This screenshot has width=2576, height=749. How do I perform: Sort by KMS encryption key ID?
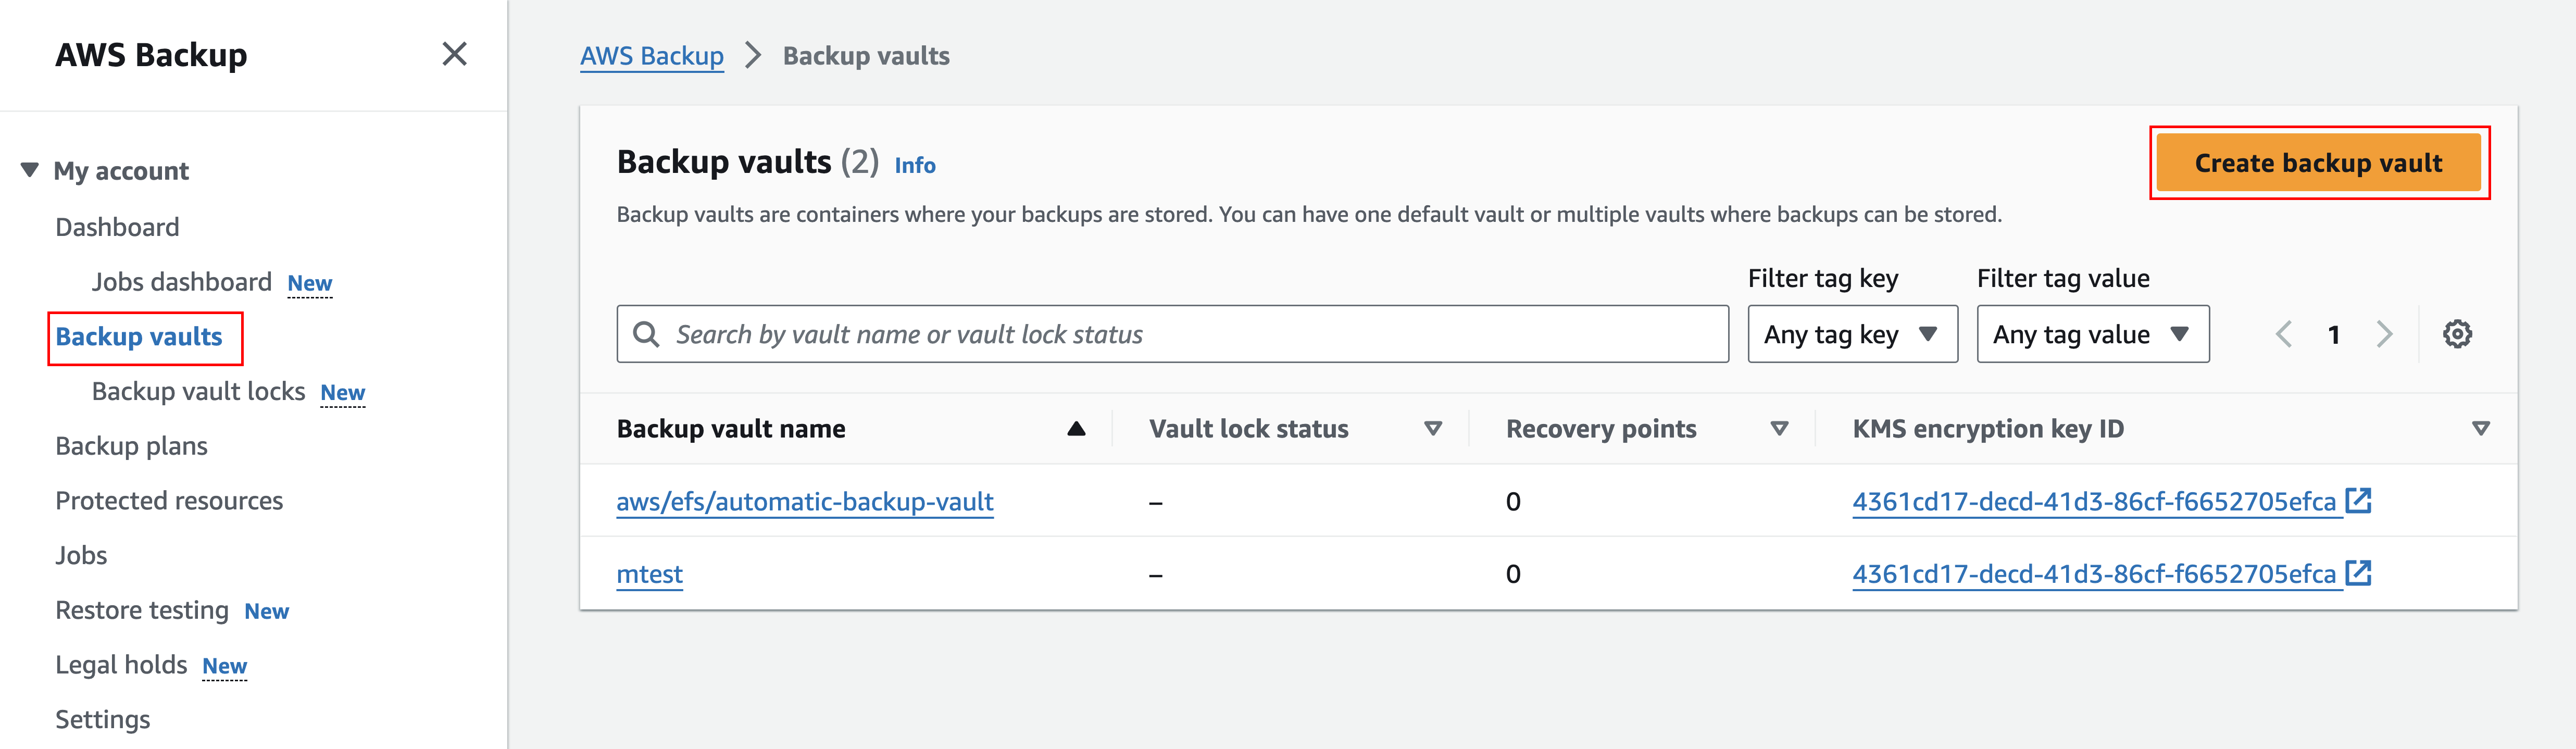coord(2479,429)
